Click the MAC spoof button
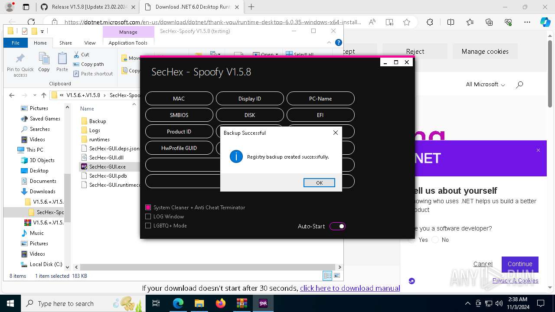The image size is (555, 312). click(179, 98)
